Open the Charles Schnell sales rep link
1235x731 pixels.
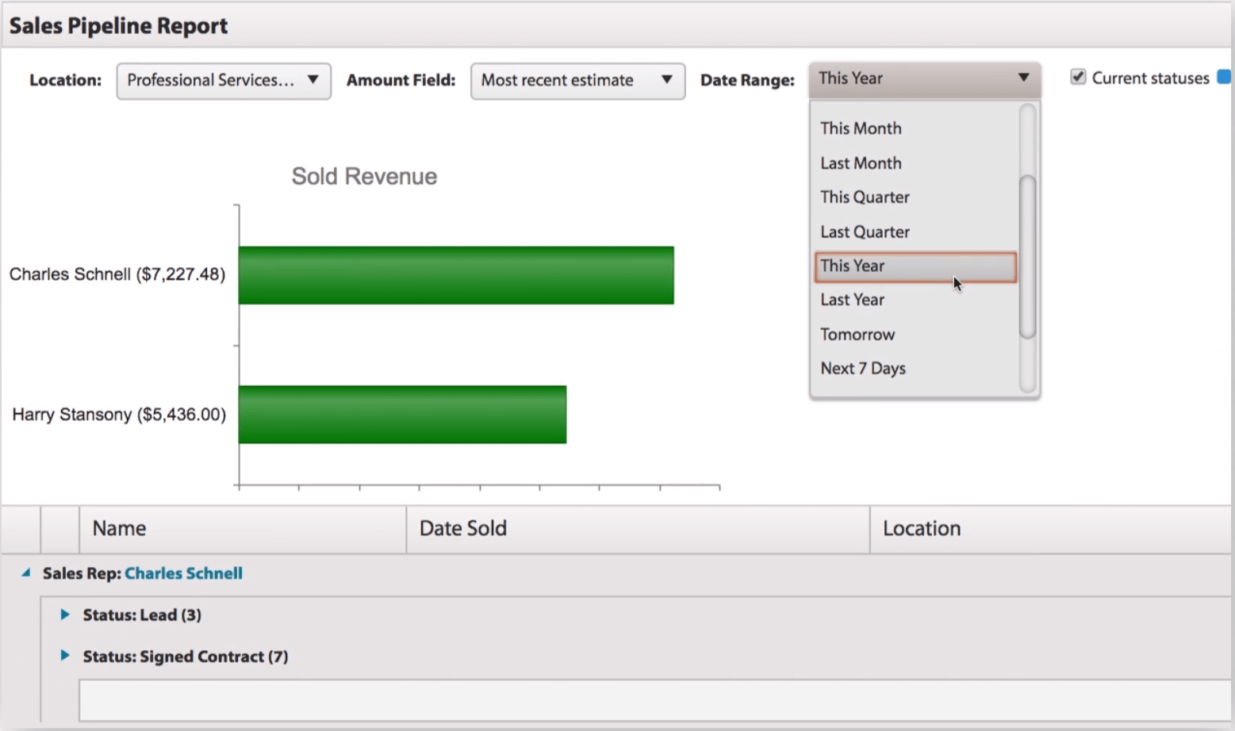183,573
